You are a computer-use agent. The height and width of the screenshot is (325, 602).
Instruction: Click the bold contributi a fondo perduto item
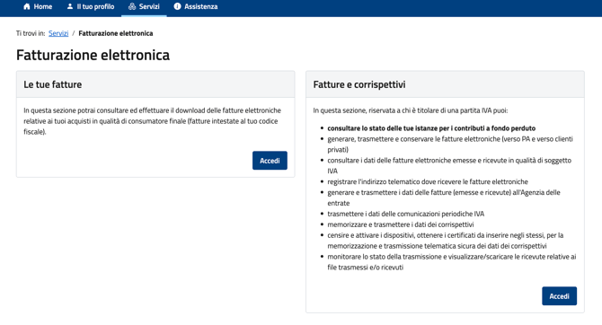pos(431,128)
